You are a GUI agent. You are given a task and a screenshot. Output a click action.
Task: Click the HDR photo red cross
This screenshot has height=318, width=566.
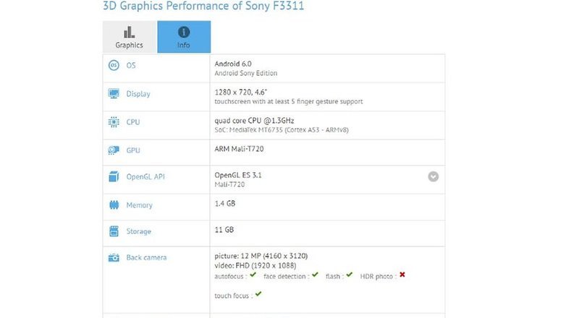402,275
